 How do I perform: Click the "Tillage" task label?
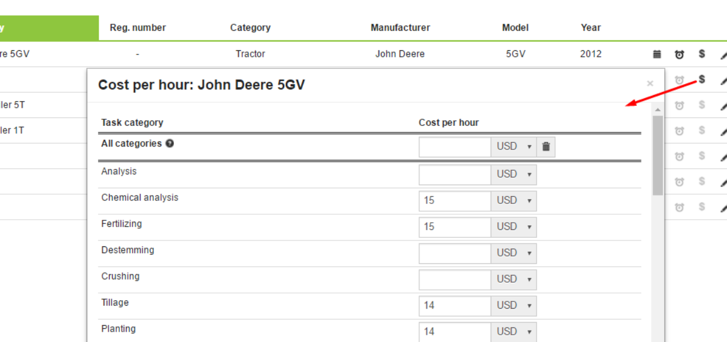pyautogui.click(x=115, y=303)
